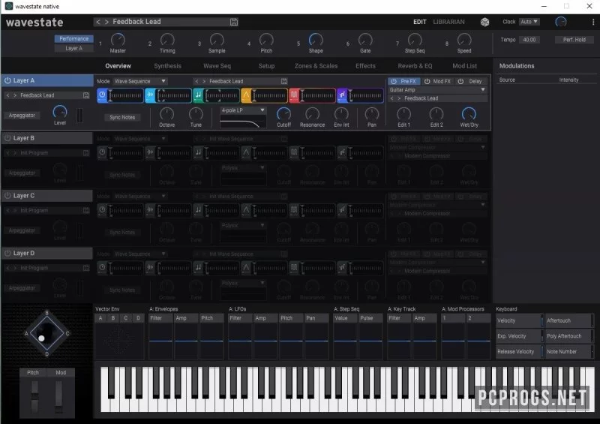The height and width of the screenshot is (424, 600).
Task: Click save icon beside wave sequence Feedback Lead
Action: (x=284, y=81)
